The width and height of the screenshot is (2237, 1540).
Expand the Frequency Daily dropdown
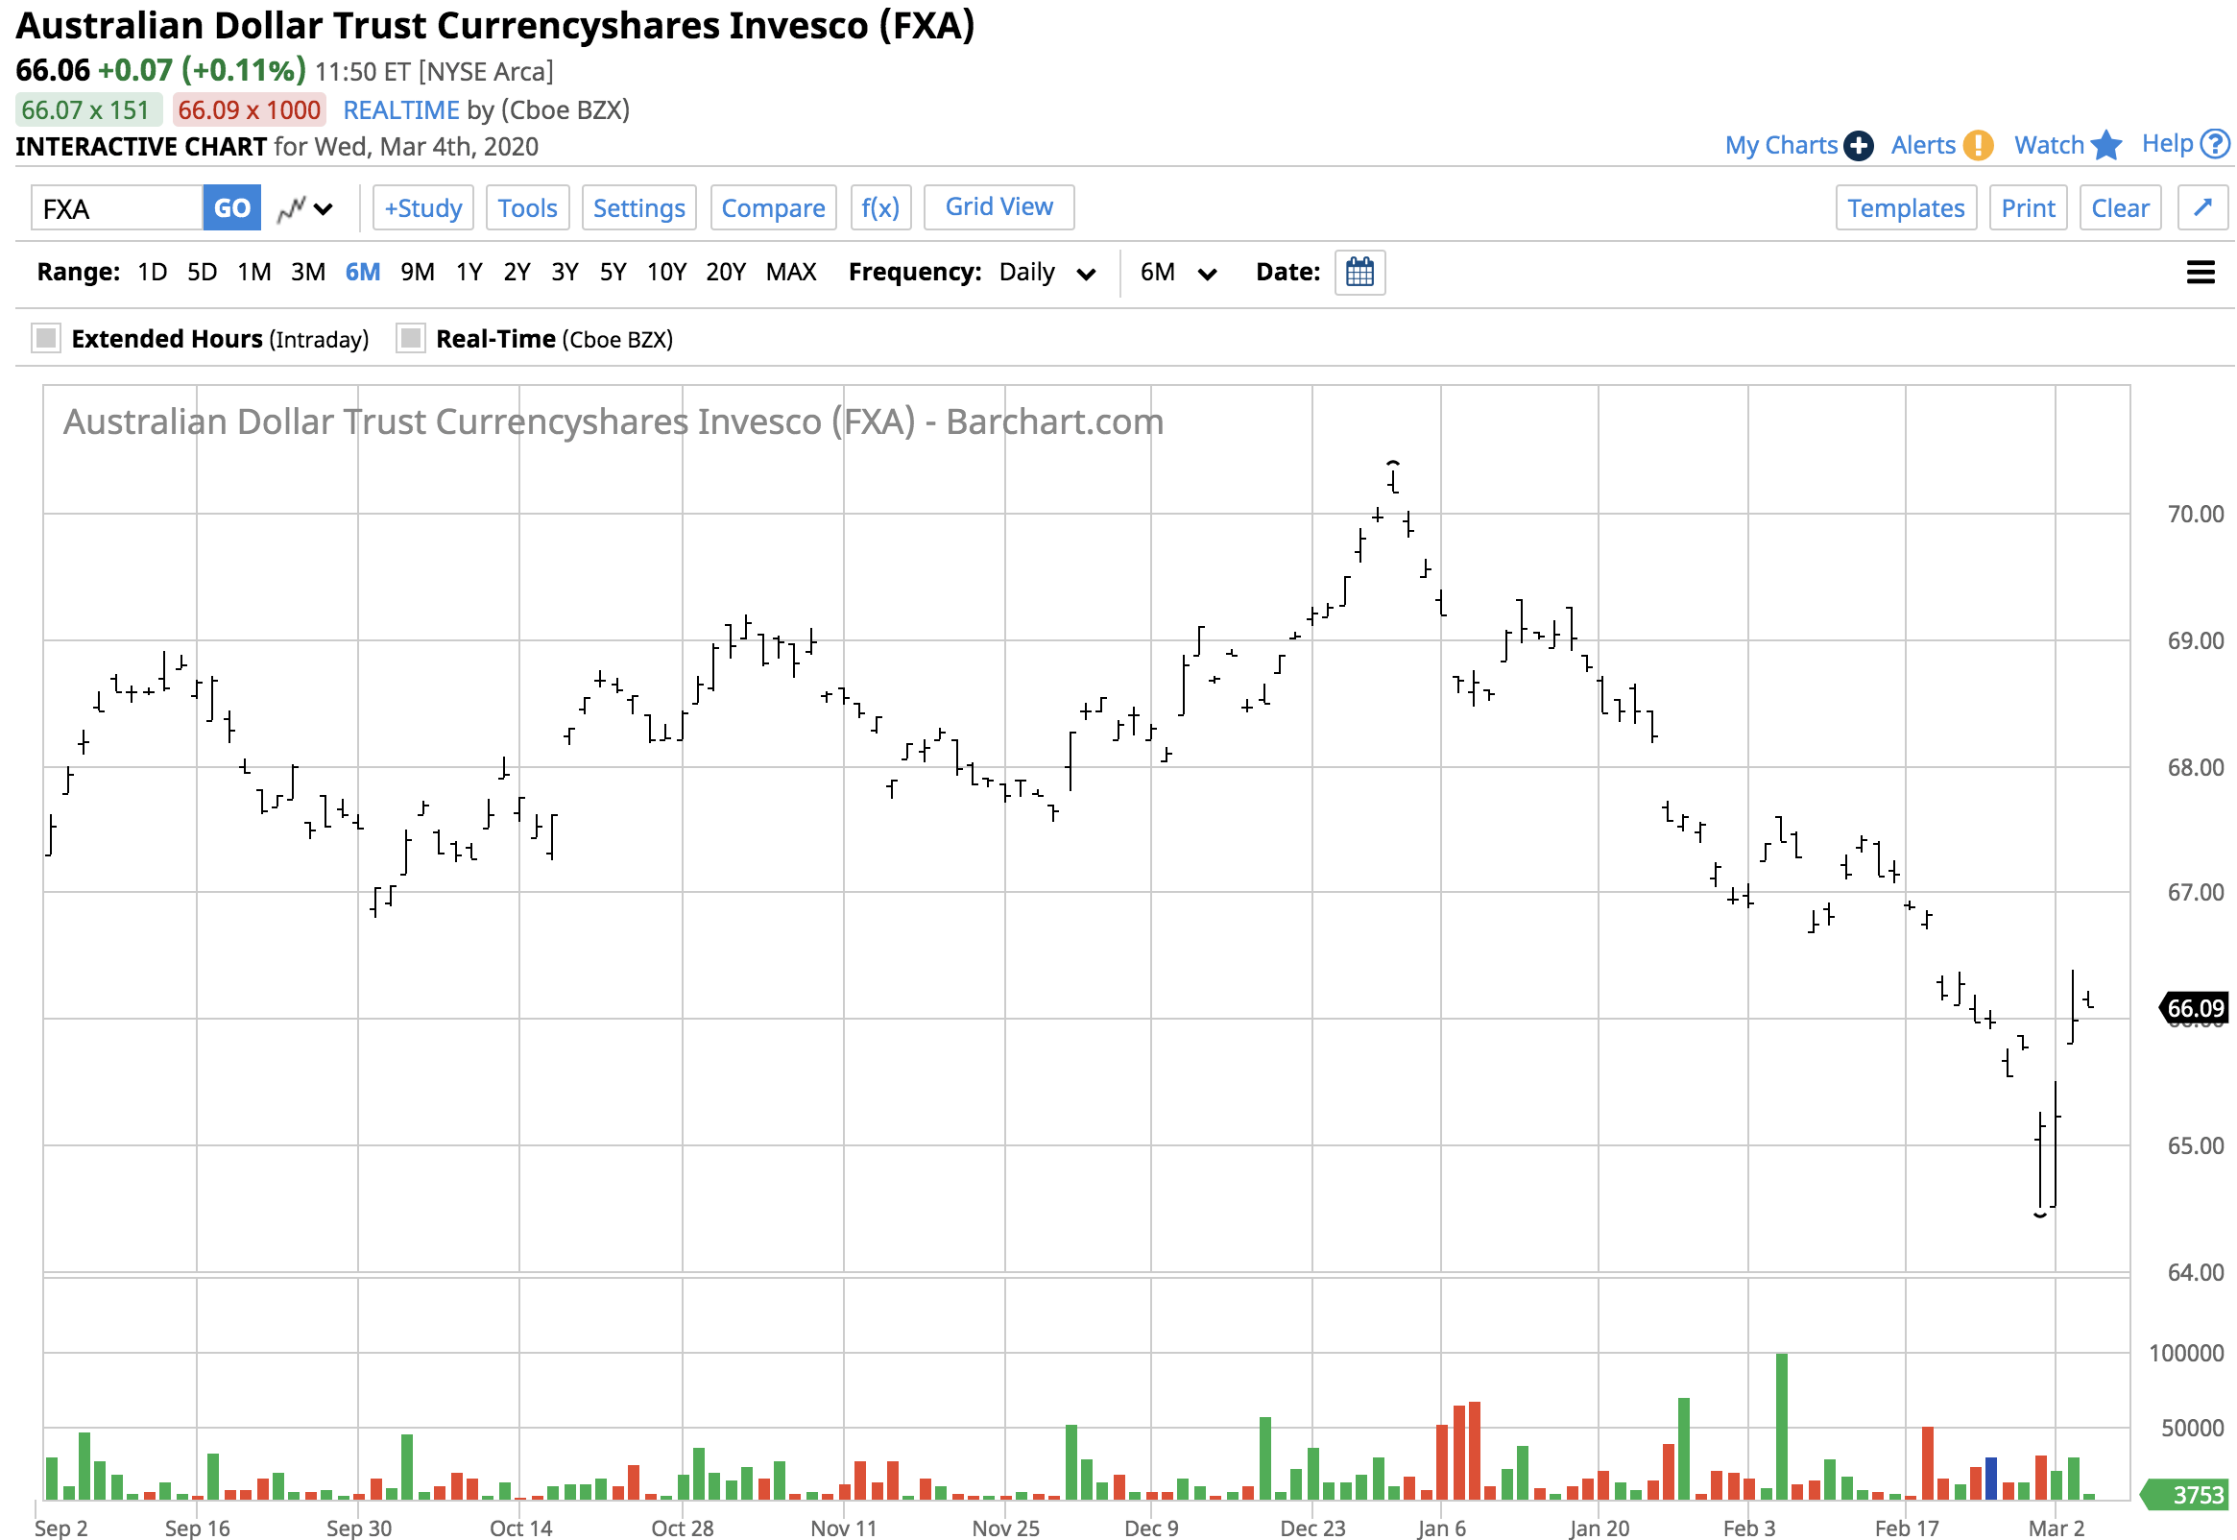click(x=1046, y=272)
